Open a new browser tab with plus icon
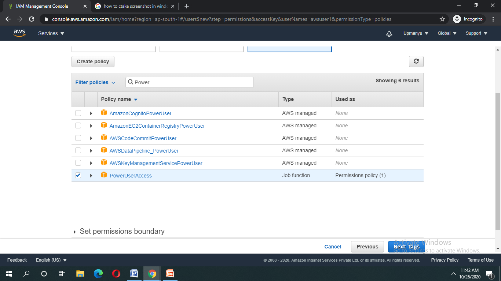 [x=187, y=6]
